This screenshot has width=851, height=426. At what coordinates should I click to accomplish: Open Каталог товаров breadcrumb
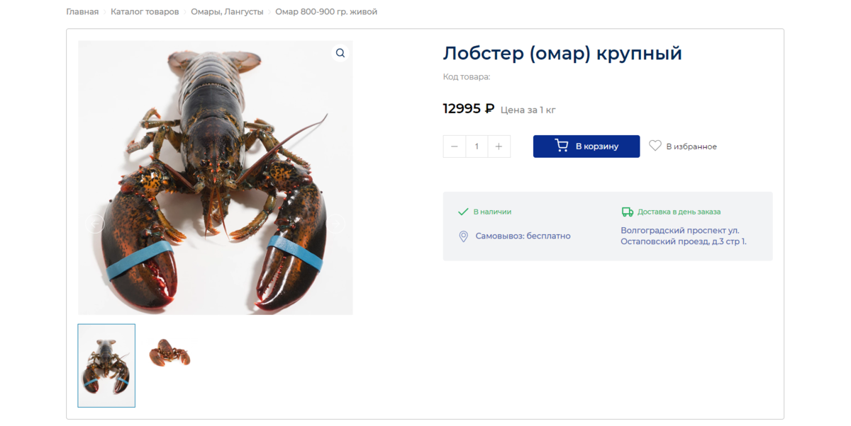pos(145,12)
